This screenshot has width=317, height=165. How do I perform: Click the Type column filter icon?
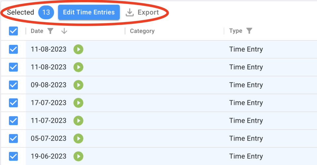pos(249,31)
